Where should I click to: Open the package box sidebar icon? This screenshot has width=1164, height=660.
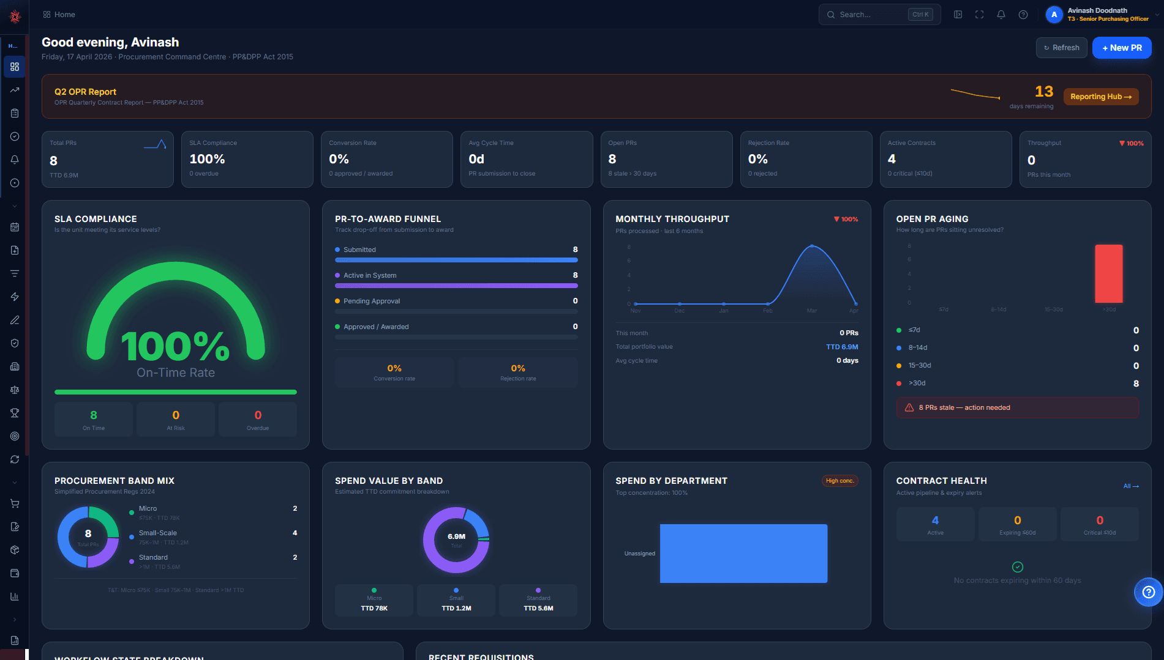15,550
